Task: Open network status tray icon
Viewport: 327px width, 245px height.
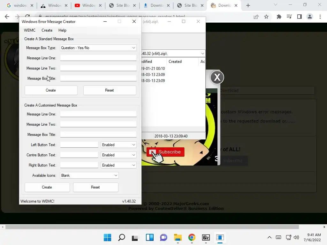Action: (289, 237)
